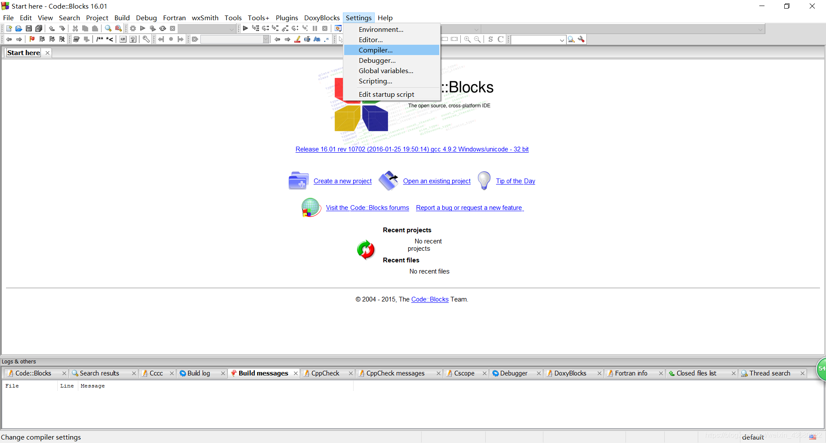Click the Open an existing project link
826x443 pixels.
click(x=437, y=181)
